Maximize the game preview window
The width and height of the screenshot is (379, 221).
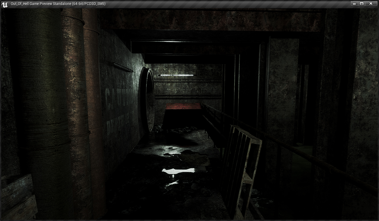pyautogui.click(x=362, y=4)
